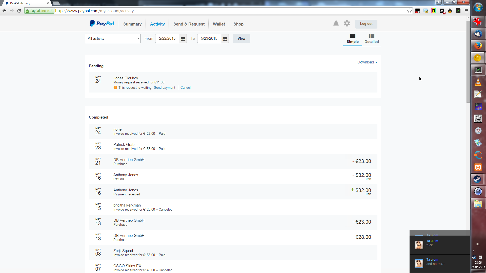Expand the Download dropdown
486x273 pixels.
[x=367, y=62]
